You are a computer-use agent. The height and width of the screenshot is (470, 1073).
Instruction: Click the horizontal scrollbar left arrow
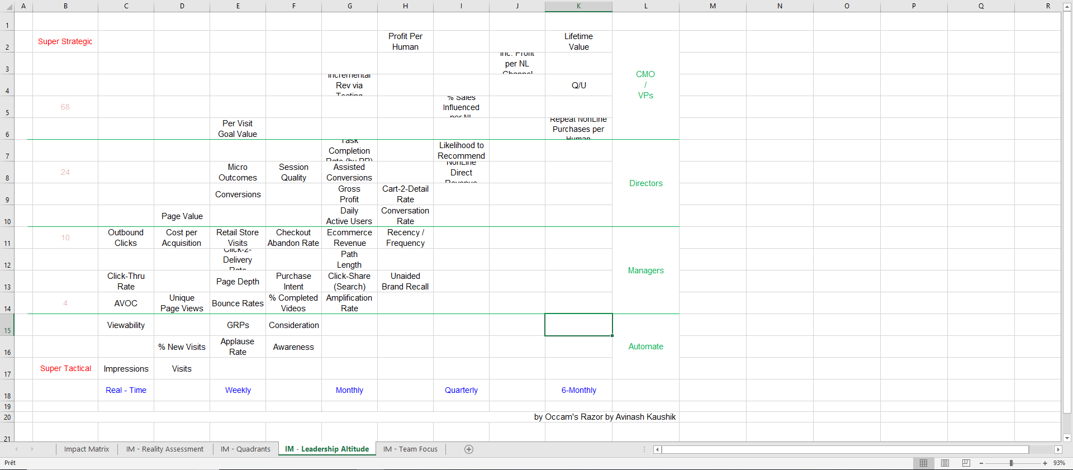pos(658,449)
